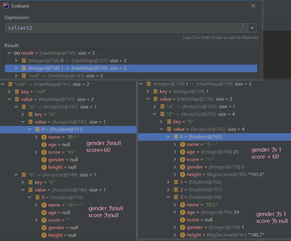Image resolution: width=291 pixels, height=241 pixels.
Task: Collapse value = ArrayList@763 node
Action: coord(161,129)
